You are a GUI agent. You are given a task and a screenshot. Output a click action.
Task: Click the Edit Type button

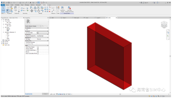[45, 26]
